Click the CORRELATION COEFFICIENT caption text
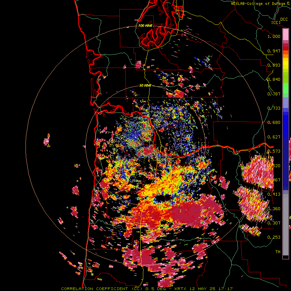This screenshot has height=291, width=291. tap(94, 289)
